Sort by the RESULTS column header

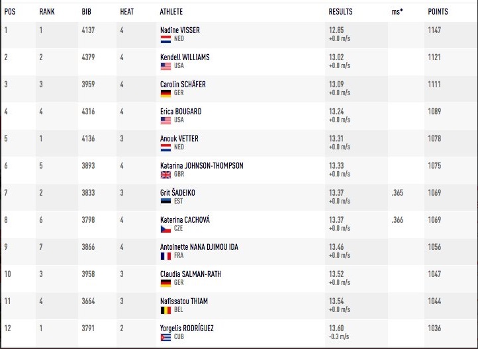pyautogui.click(x=340, y=12)
